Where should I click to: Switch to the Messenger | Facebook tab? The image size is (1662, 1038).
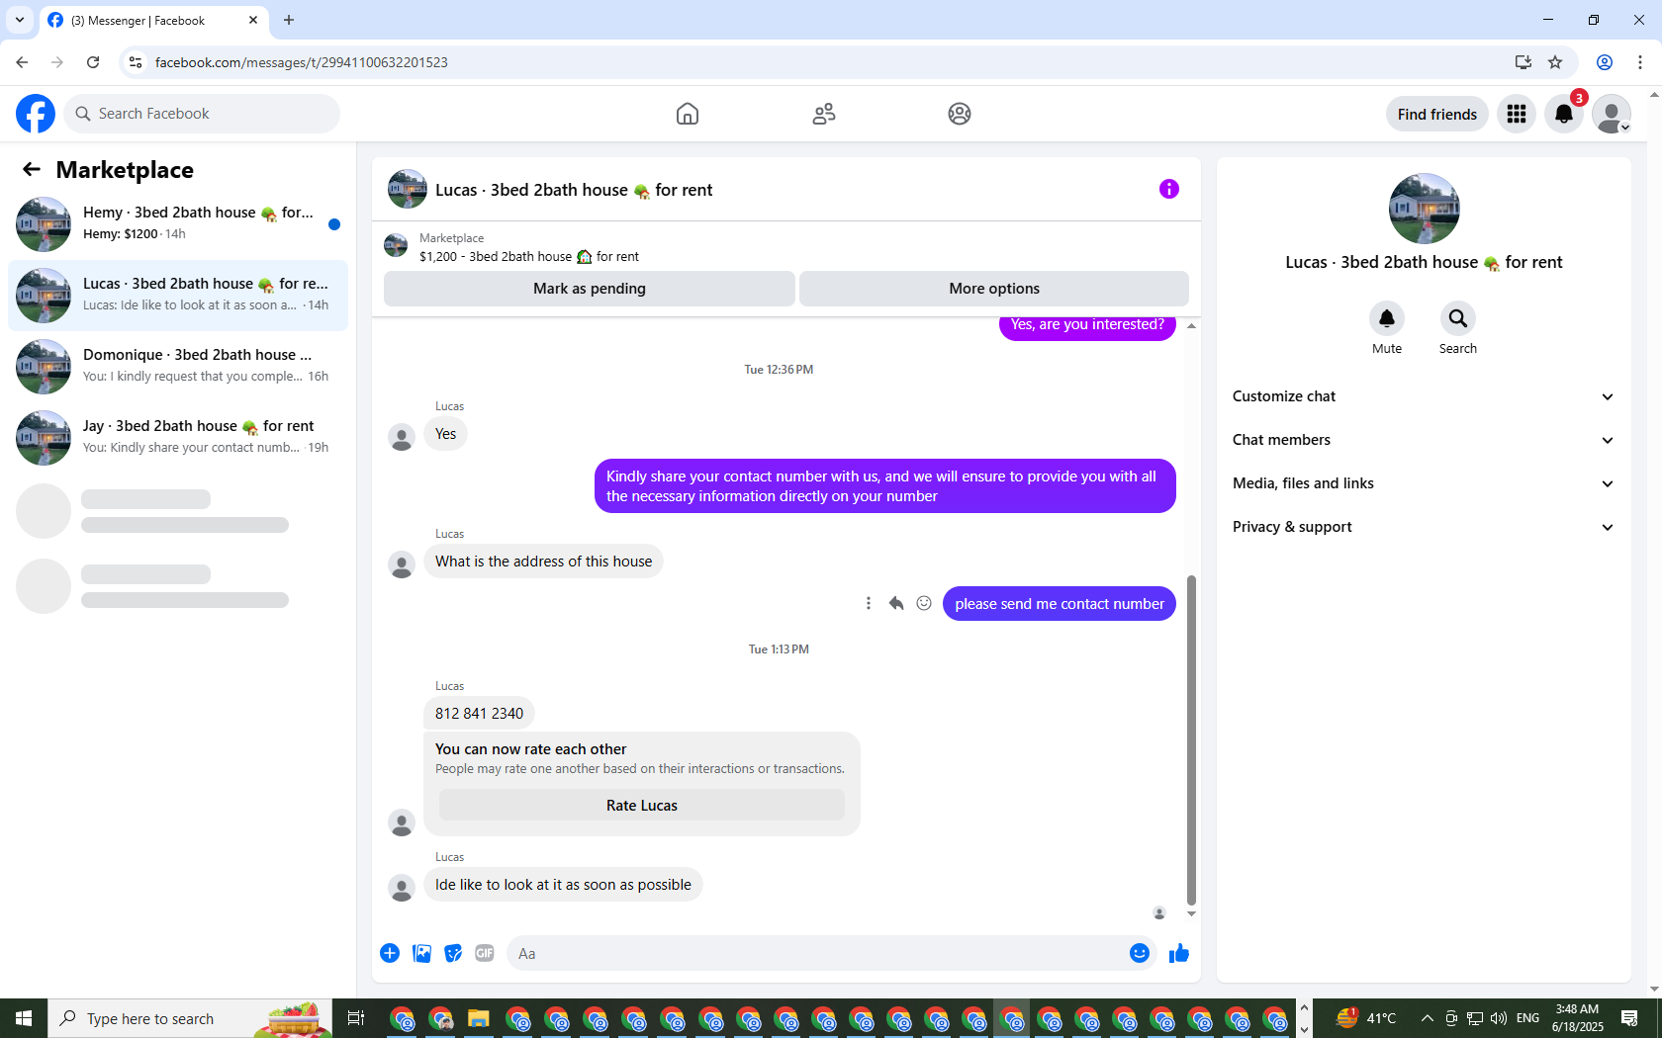[153, 20]
